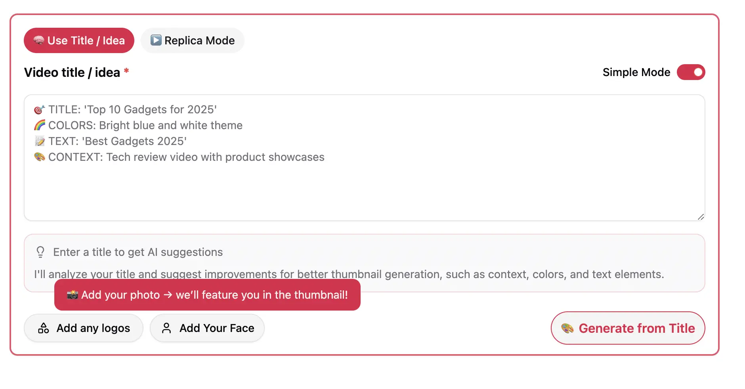Click the person icon on Add Your Face
The width and height of the screenshot is (745, 389).
(x=166, y=328)
